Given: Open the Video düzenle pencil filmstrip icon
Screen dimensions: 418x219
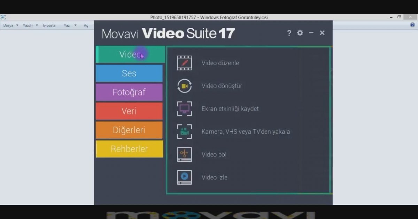Looking at the screenshot, I should tap(184, 63).
